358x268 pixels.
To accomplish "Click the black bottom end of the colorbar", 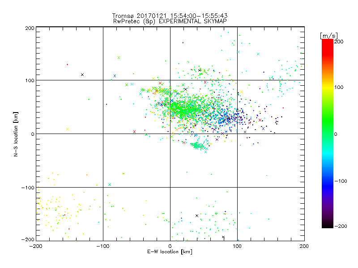I will [328, 225].
